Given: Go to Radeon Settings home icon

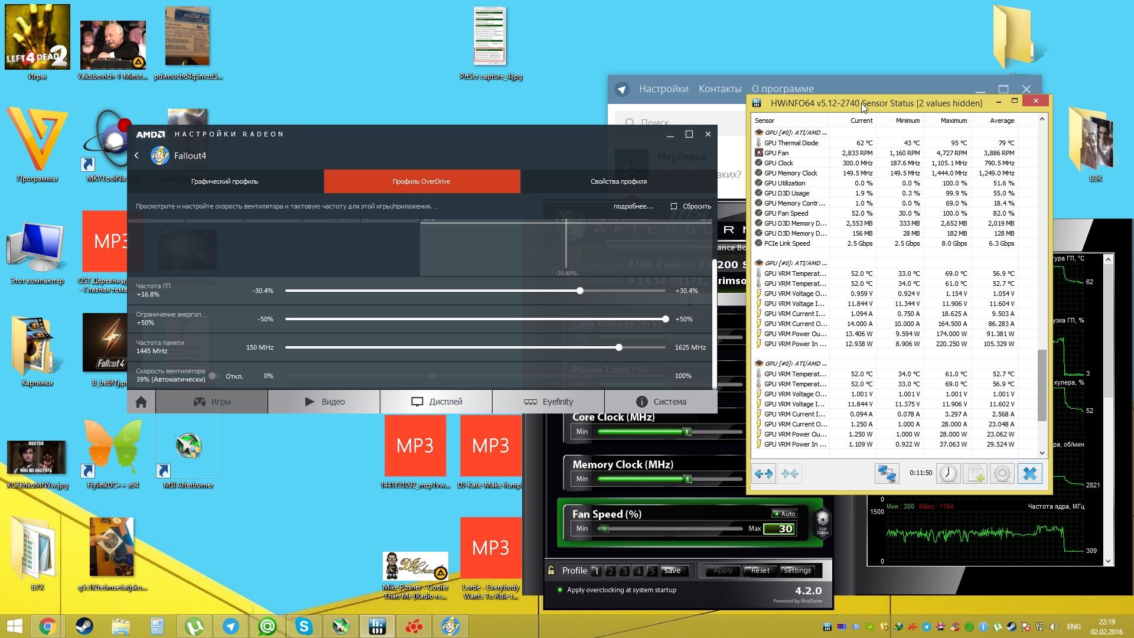Looking at the screenshot, I should (141, 402).
